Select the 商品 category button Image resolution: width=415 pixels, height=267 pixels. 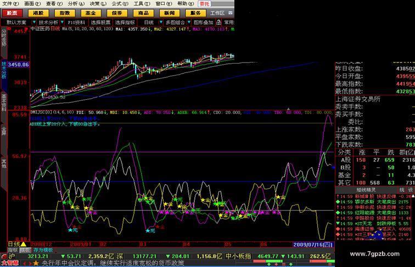[x=143, y=13]
